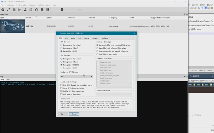
Task: Enable Bind SPU threads to secondary cores
Action: coord(76,85)
